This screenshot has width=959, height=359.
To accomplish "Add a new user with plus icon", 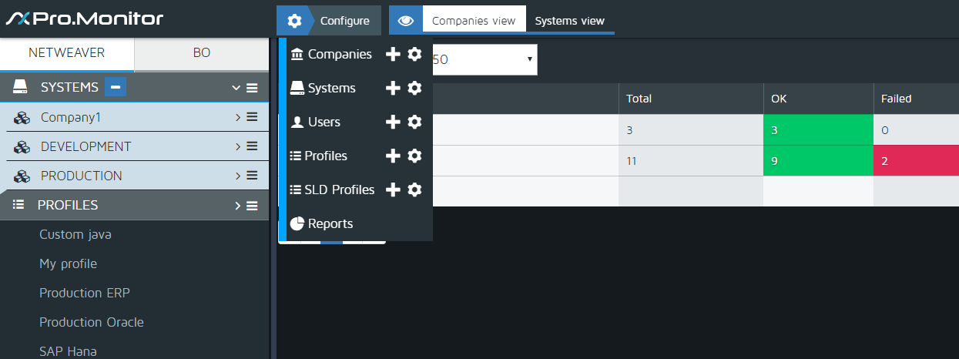I will point(393,122).
